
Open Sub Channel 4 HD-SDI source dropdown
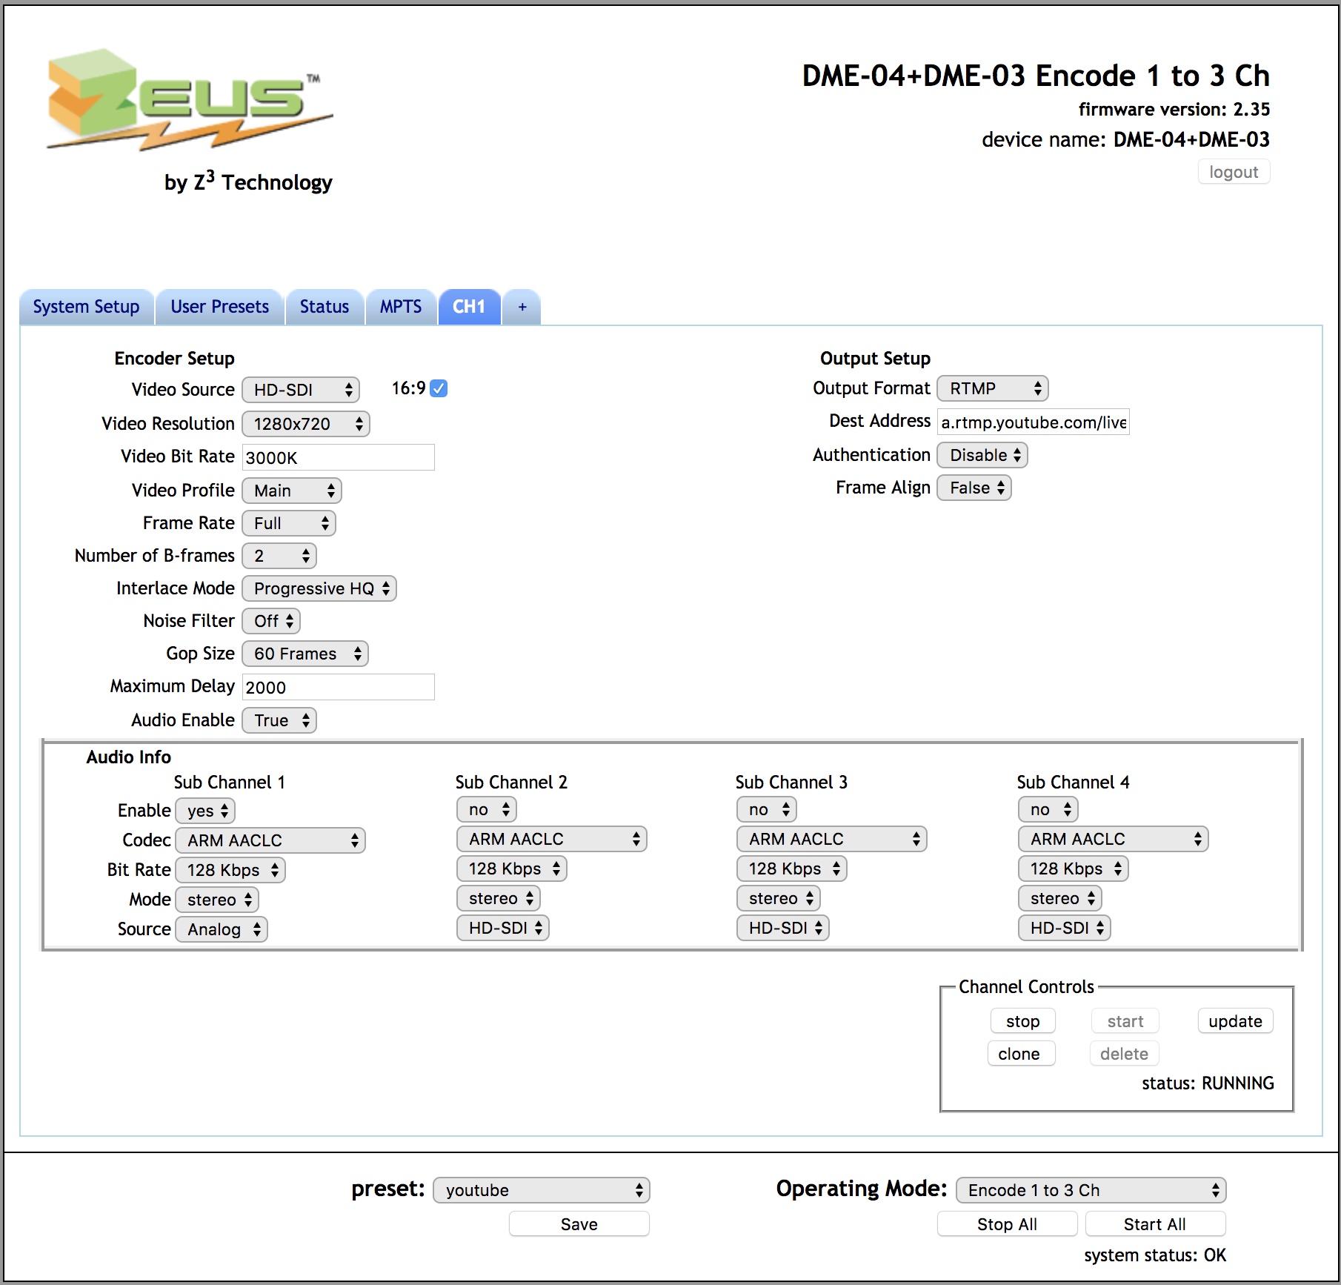[x=1065, y=928]
